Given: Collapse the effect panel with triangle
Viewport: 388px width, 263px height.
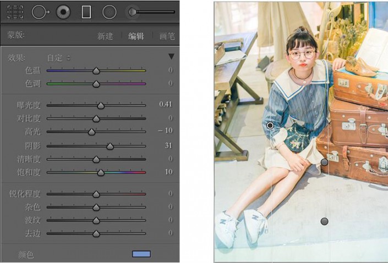Looking at the screenshot, I should pyautogui.click(x=171, y=57).
